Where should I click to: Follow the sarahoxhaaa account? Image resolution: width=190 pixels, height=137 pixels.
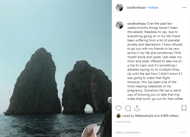point(154,8)
